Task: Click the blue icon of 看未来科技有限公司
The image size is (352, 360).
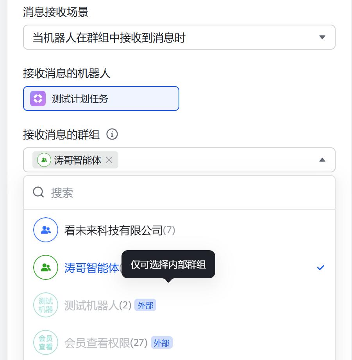Action: [46, 230]
